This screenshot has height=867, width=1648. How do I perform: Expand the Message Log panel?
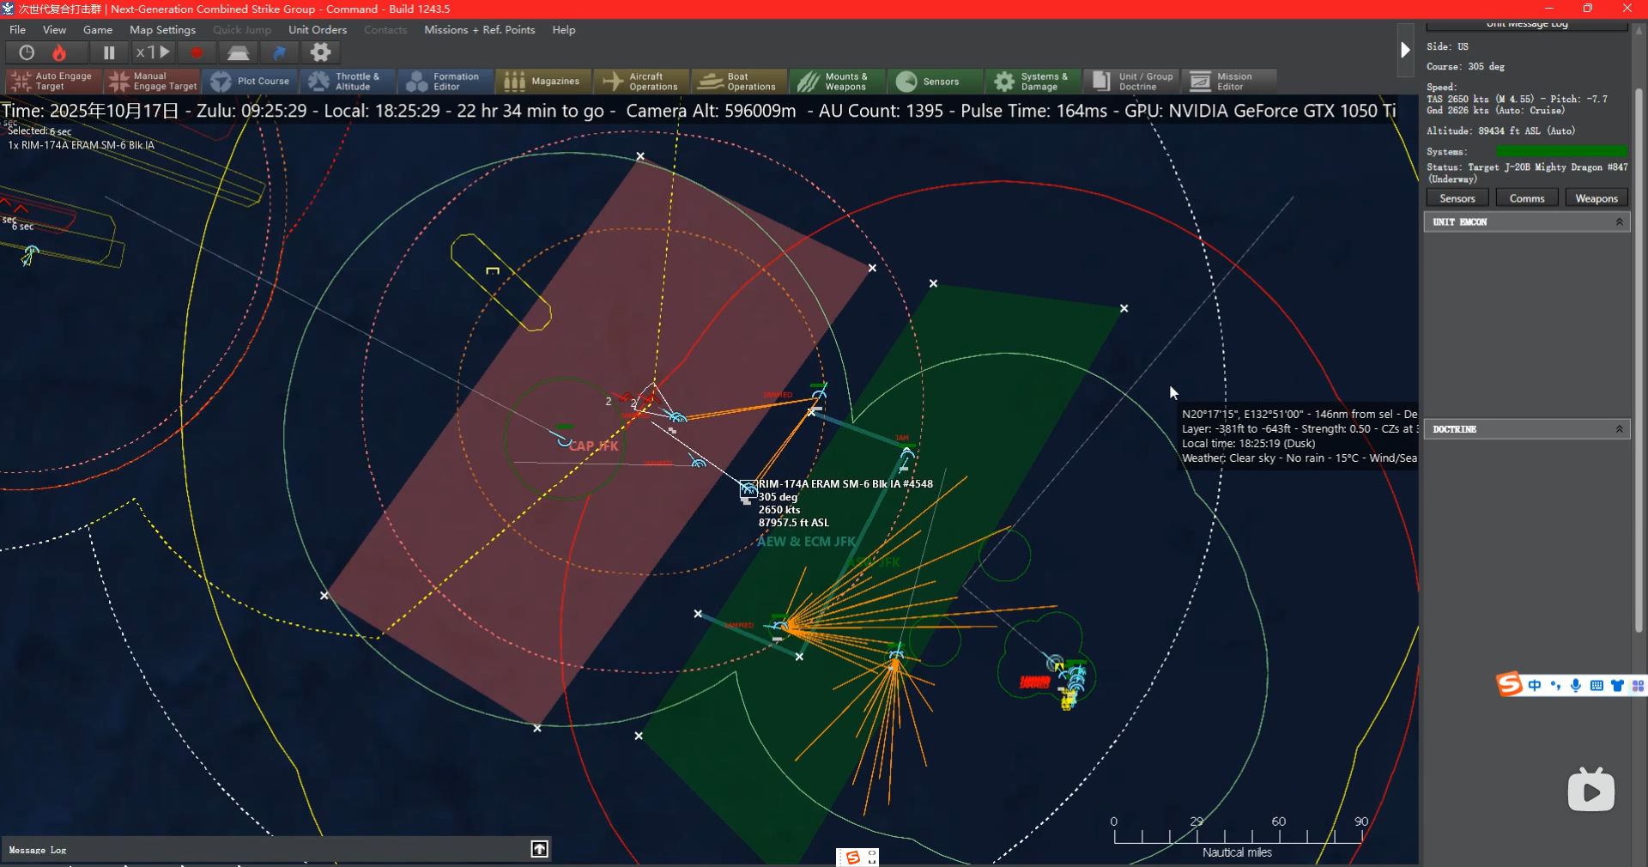[539, 849]
